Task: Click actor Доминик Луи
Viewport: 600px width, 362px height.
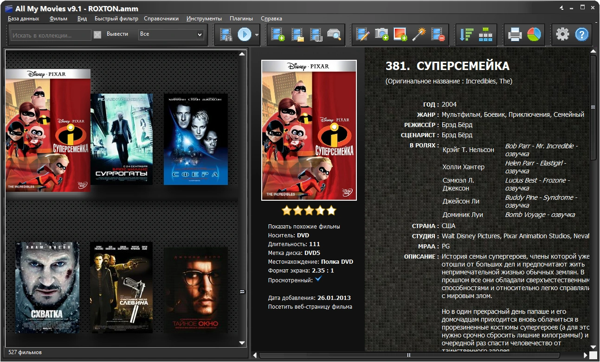Action: pos(463,215)
